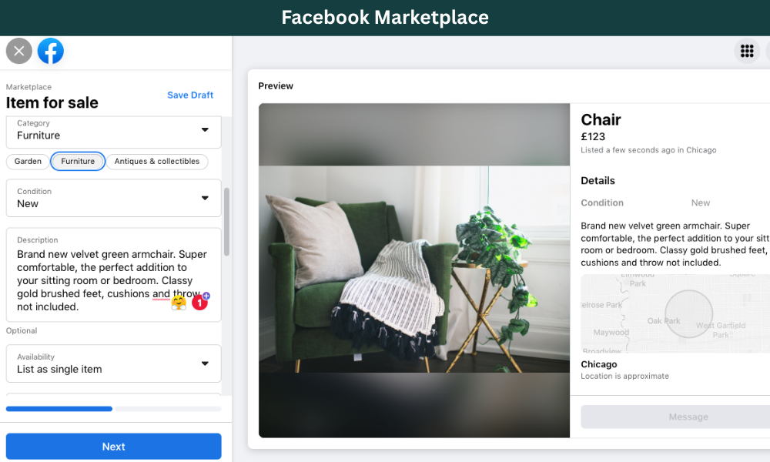Click the Save Draft link
This screenshot has width=770, height=462.
click(190, 95)
